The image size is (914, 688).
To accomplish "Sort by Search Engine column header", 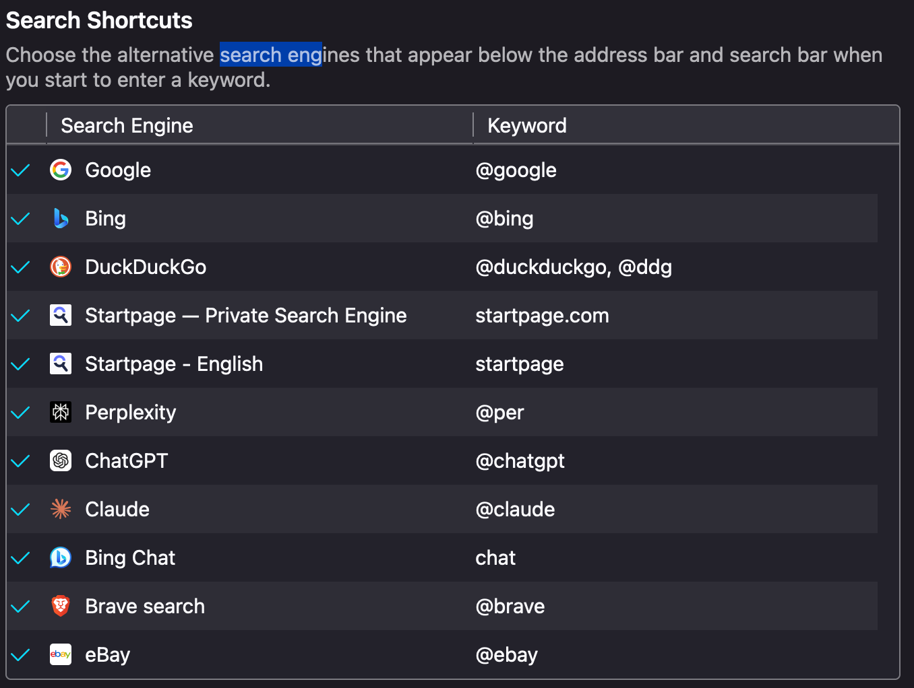I will coord(127,125).
